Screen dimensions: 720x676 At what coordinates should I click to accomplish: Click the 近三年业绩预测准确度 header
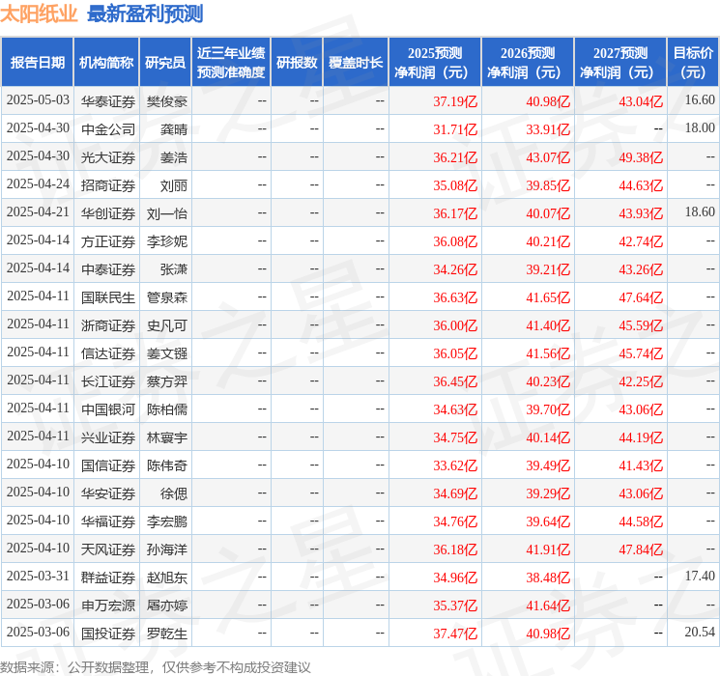[x=230, y=62]
